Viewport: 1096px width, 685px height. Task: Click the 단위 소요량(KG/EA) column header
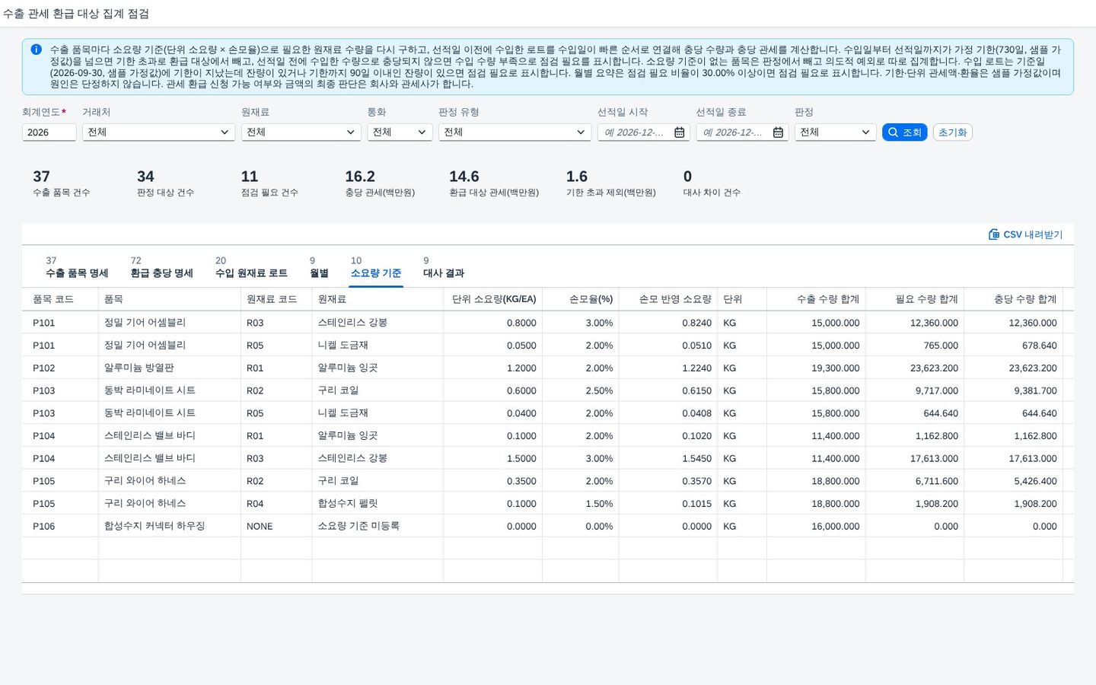(493, 299)
